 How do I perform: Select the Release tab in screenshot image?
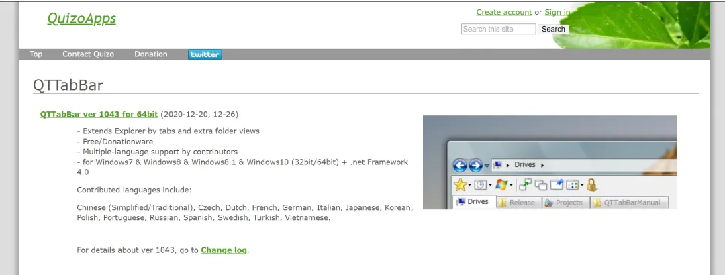(x=518, y=203)
